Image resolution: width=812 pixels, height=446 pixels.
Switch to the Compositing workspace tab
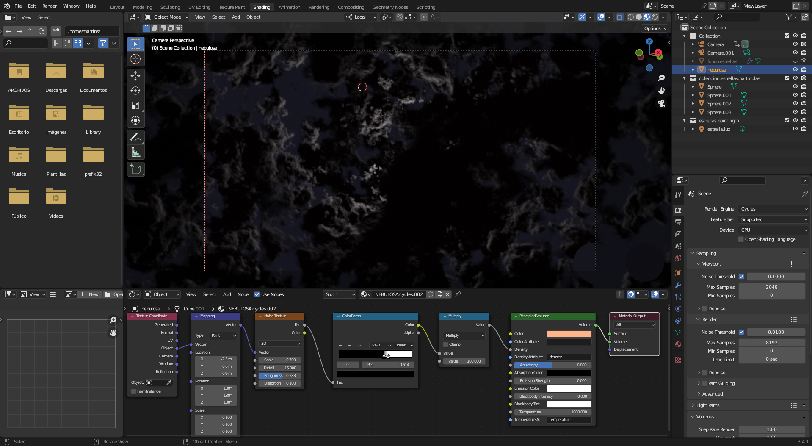pos(351,7)
